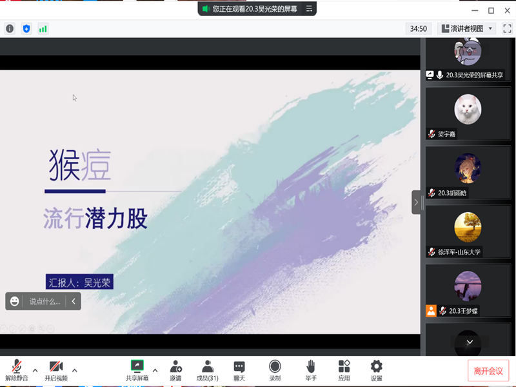Image resolution: width=516 pixels, height=387 pixels.
Task: Click the blue security shield icon
Action: [x=26, y=28]
